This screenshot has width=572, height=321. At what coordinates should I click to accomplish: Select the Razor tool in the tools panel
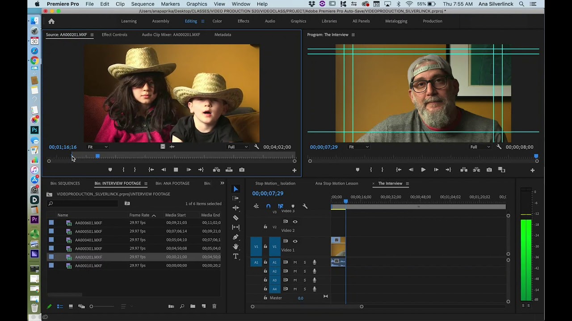236,218
